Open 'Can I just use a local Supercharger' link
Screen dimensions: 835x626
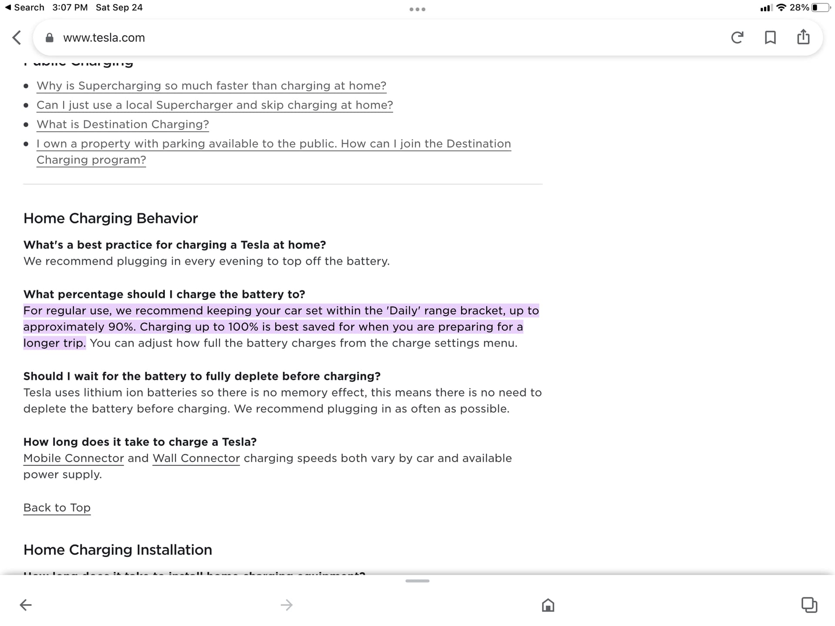coord(214,105)
